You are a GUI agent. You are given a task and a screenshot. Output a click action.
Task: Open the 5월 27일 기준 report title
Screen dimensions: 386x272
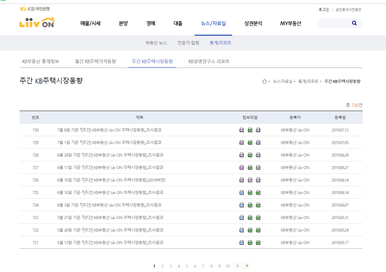tap(110, 217)
